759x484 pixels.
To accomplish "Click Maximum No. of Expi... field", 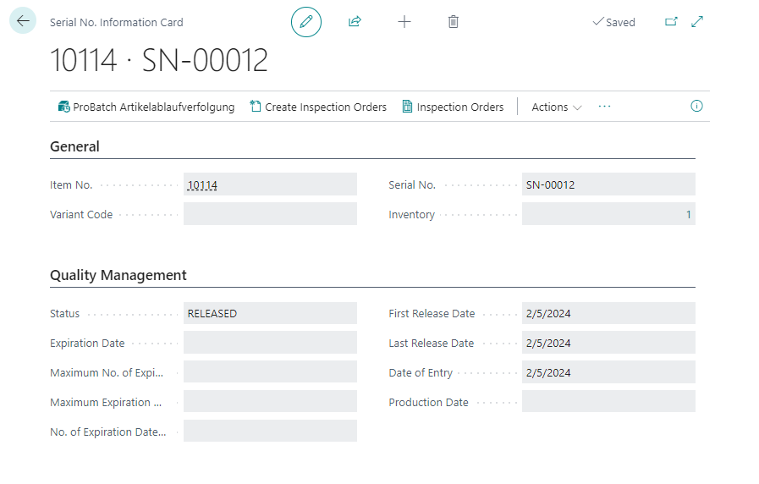I will coord(270,372).
